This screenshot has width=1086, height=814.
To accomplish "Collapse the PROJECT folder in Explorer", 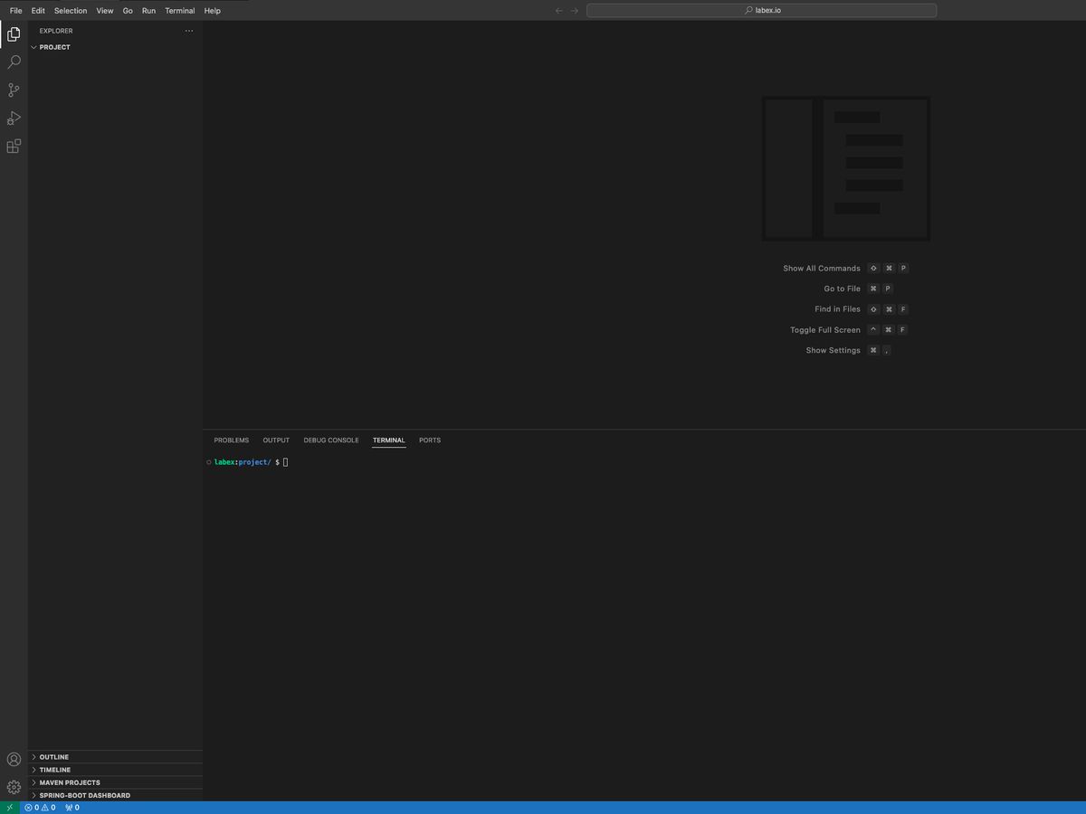I will 54,47.
